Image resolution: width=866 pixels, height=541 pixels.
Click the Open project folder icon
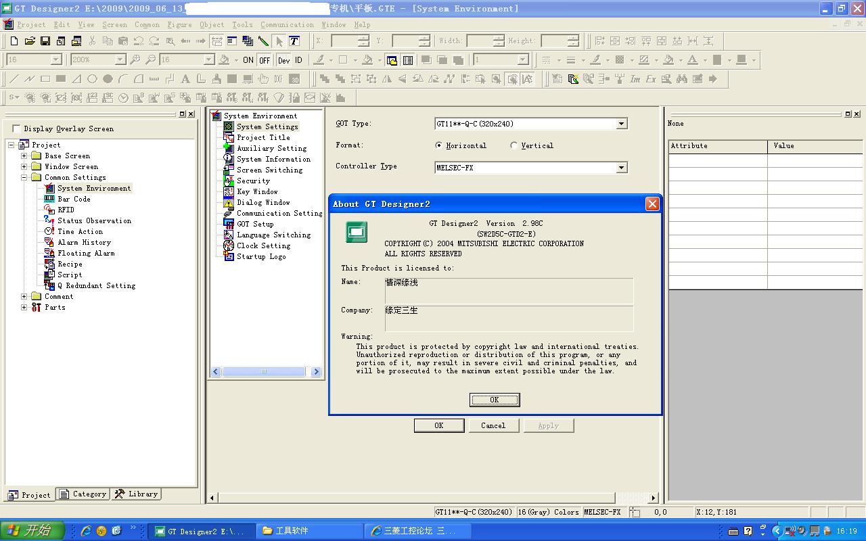30,41
